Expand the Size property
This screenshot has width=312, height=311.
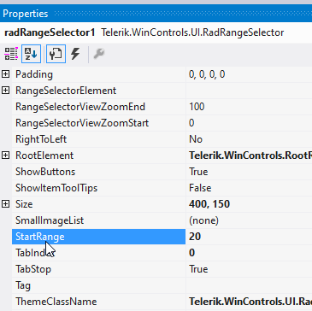click(5, 204)
